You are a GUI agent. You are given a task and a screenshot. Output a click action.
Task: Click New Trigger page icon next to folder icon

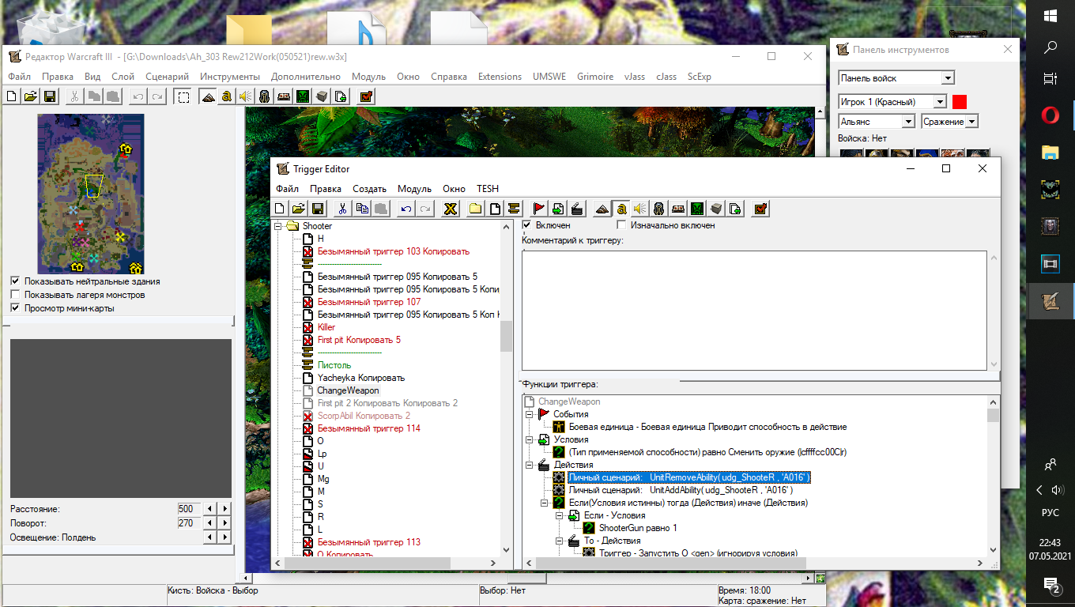495,209
